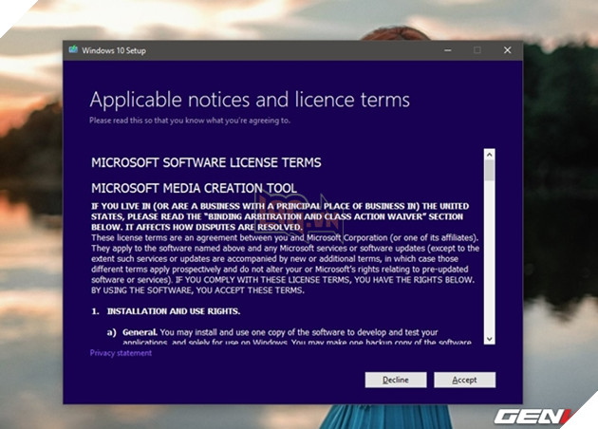Click 'INSTALLATION AND USE RIGHTS.' section title
Screen dimensions: 598x429
point(174,311)
